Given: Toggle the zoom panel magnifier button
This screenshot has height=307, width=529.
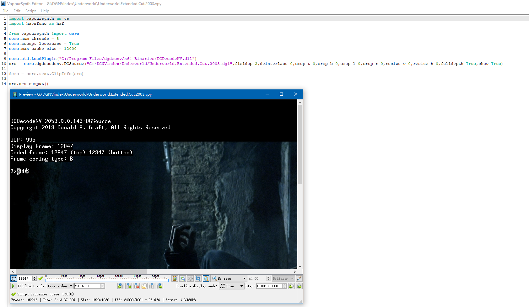Looking at the screenshot, I should (206, 278).
